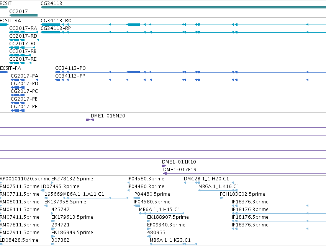326x246 pixels.
Task: Select transcript CG2017-RC
Action: (23, 43)
